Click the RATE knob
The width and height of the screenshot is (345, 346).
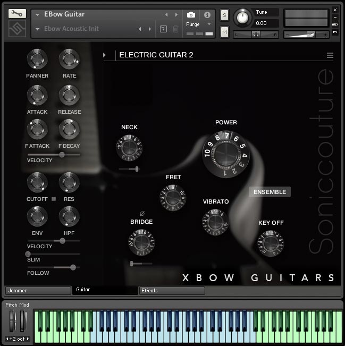pyautogui.click(x=69, y=59)
